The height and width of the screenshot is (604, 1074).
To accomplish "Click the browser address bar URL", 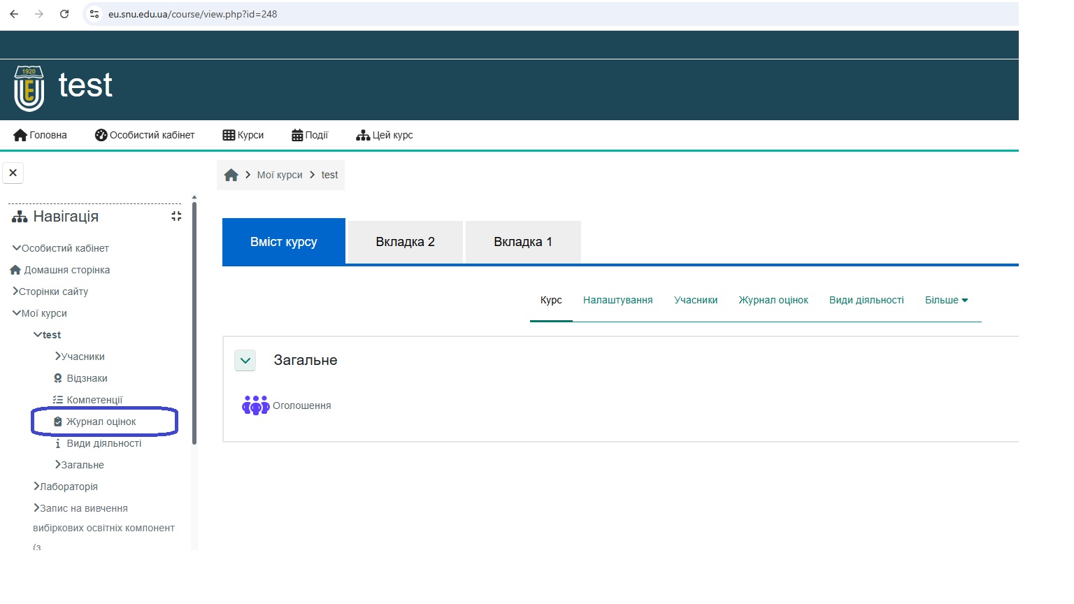I will click(x=192, y=14).
